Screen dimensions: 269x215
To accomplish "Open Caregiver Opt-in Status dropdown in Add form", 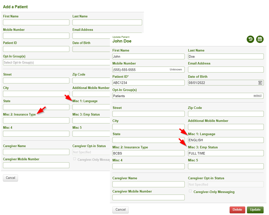I will pos(91,152).
